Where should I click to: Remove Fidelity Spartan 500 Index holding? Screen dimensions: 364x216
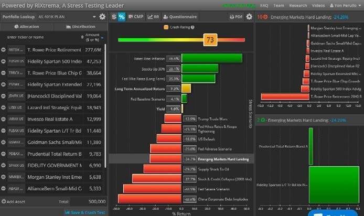pos(4,61)
